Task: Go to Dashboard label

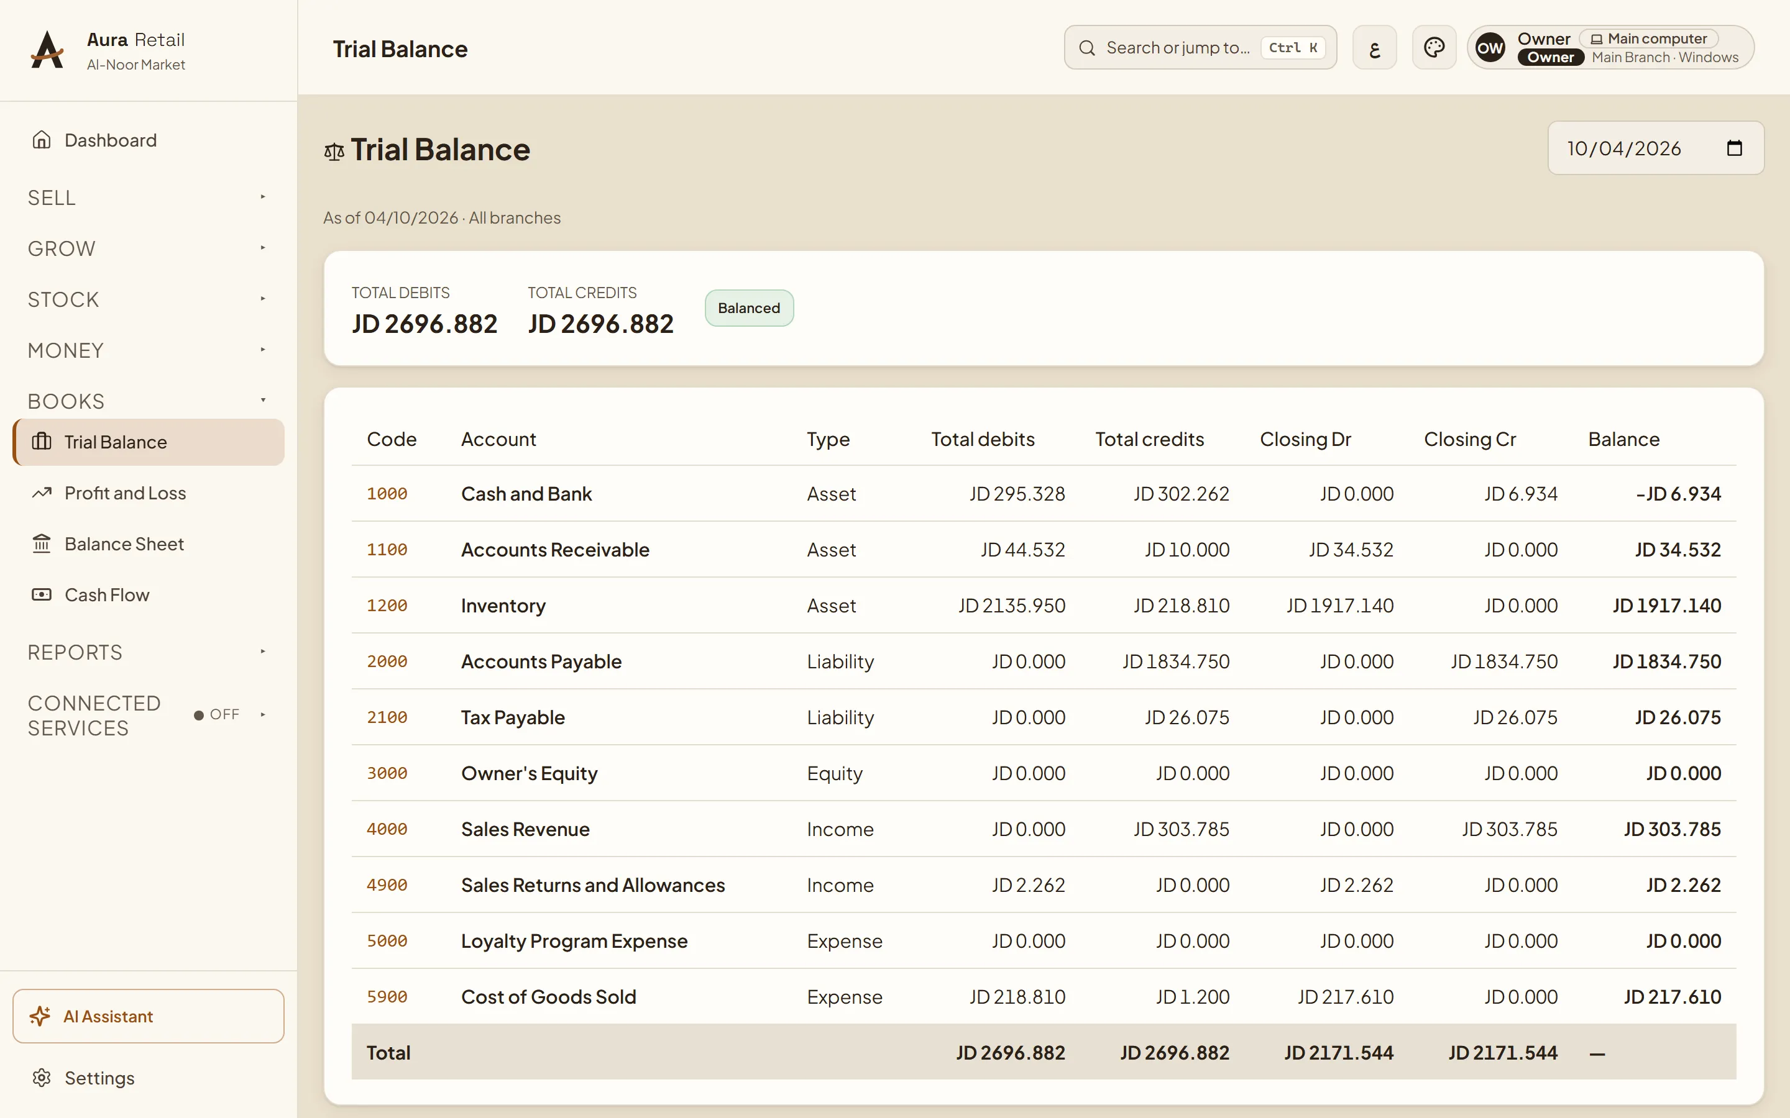Action: click(110, 140)
